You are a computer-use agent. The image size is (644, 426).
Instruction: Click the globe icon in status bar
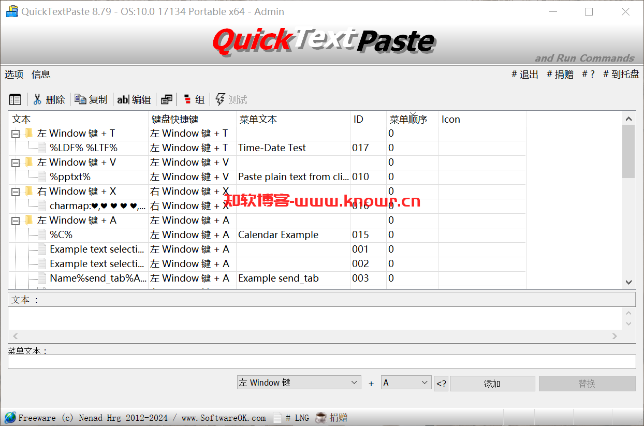[10, 417]
